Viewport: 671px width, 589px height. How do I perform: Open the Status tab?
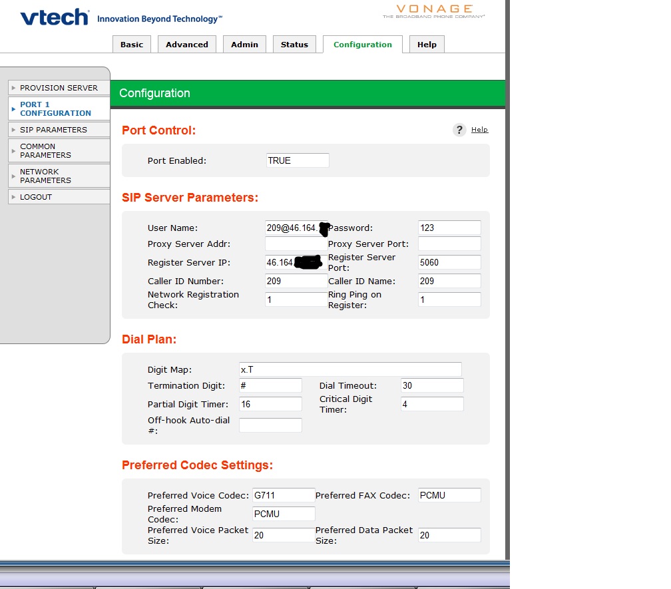click(x=294, y=45)
